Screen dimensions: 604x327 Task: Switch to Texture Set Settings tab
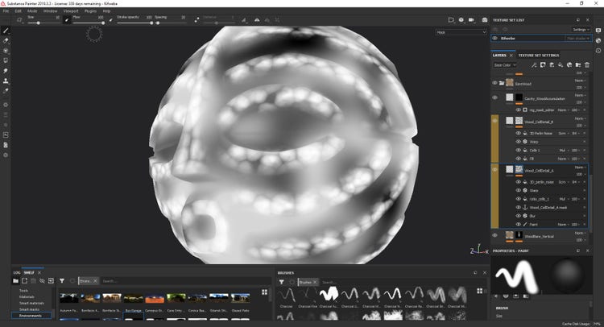(x=539, y=55)
